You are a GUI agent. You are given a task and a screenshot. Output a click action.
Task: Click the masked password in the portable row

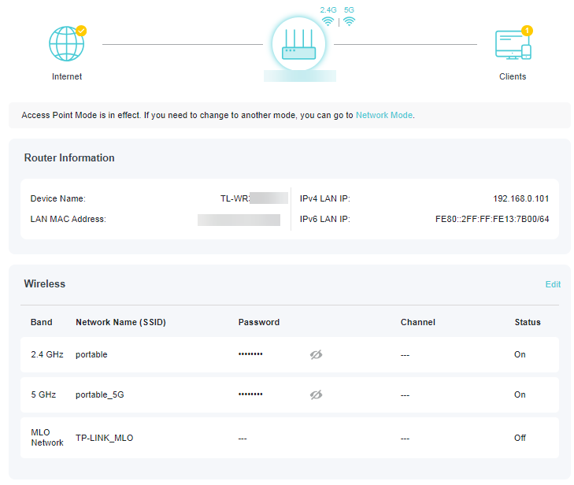click(x=250, y=354)
